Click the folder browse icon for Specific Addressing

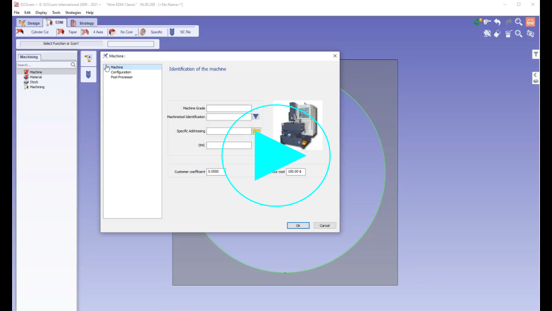256,131
